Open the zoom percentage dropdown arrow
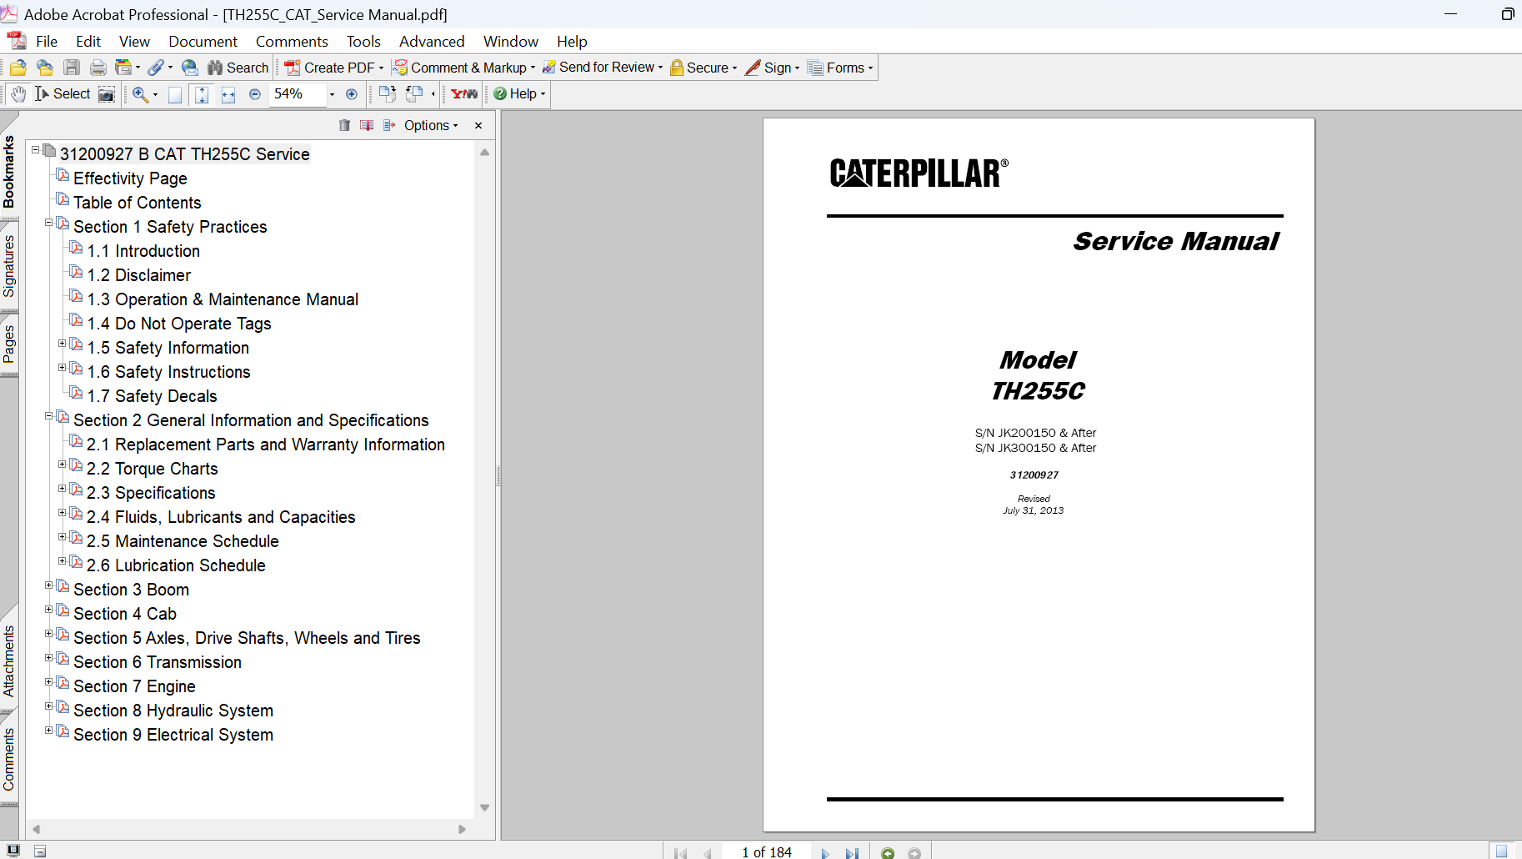The image size is (1522, 859). click(332, 94)
